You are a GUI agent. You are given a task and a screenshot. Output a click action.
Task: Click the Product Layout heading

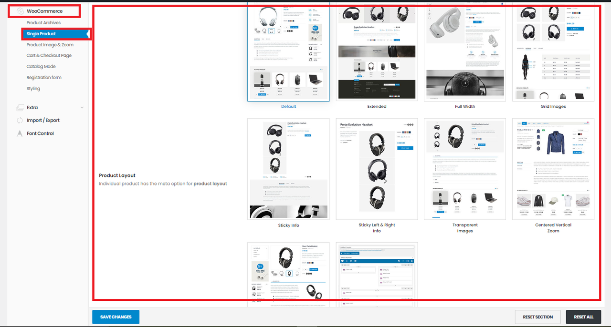[117, 175]
